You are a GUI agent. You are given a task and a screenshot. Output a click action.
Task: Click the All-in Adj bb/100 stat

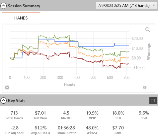coord(15,130)
